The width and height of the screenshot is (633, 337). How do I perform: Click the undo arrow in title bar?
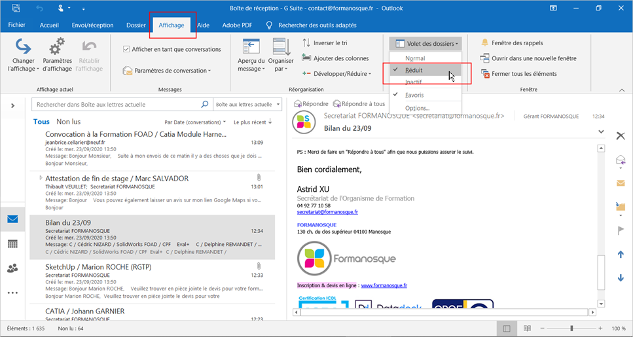point(39,8)
